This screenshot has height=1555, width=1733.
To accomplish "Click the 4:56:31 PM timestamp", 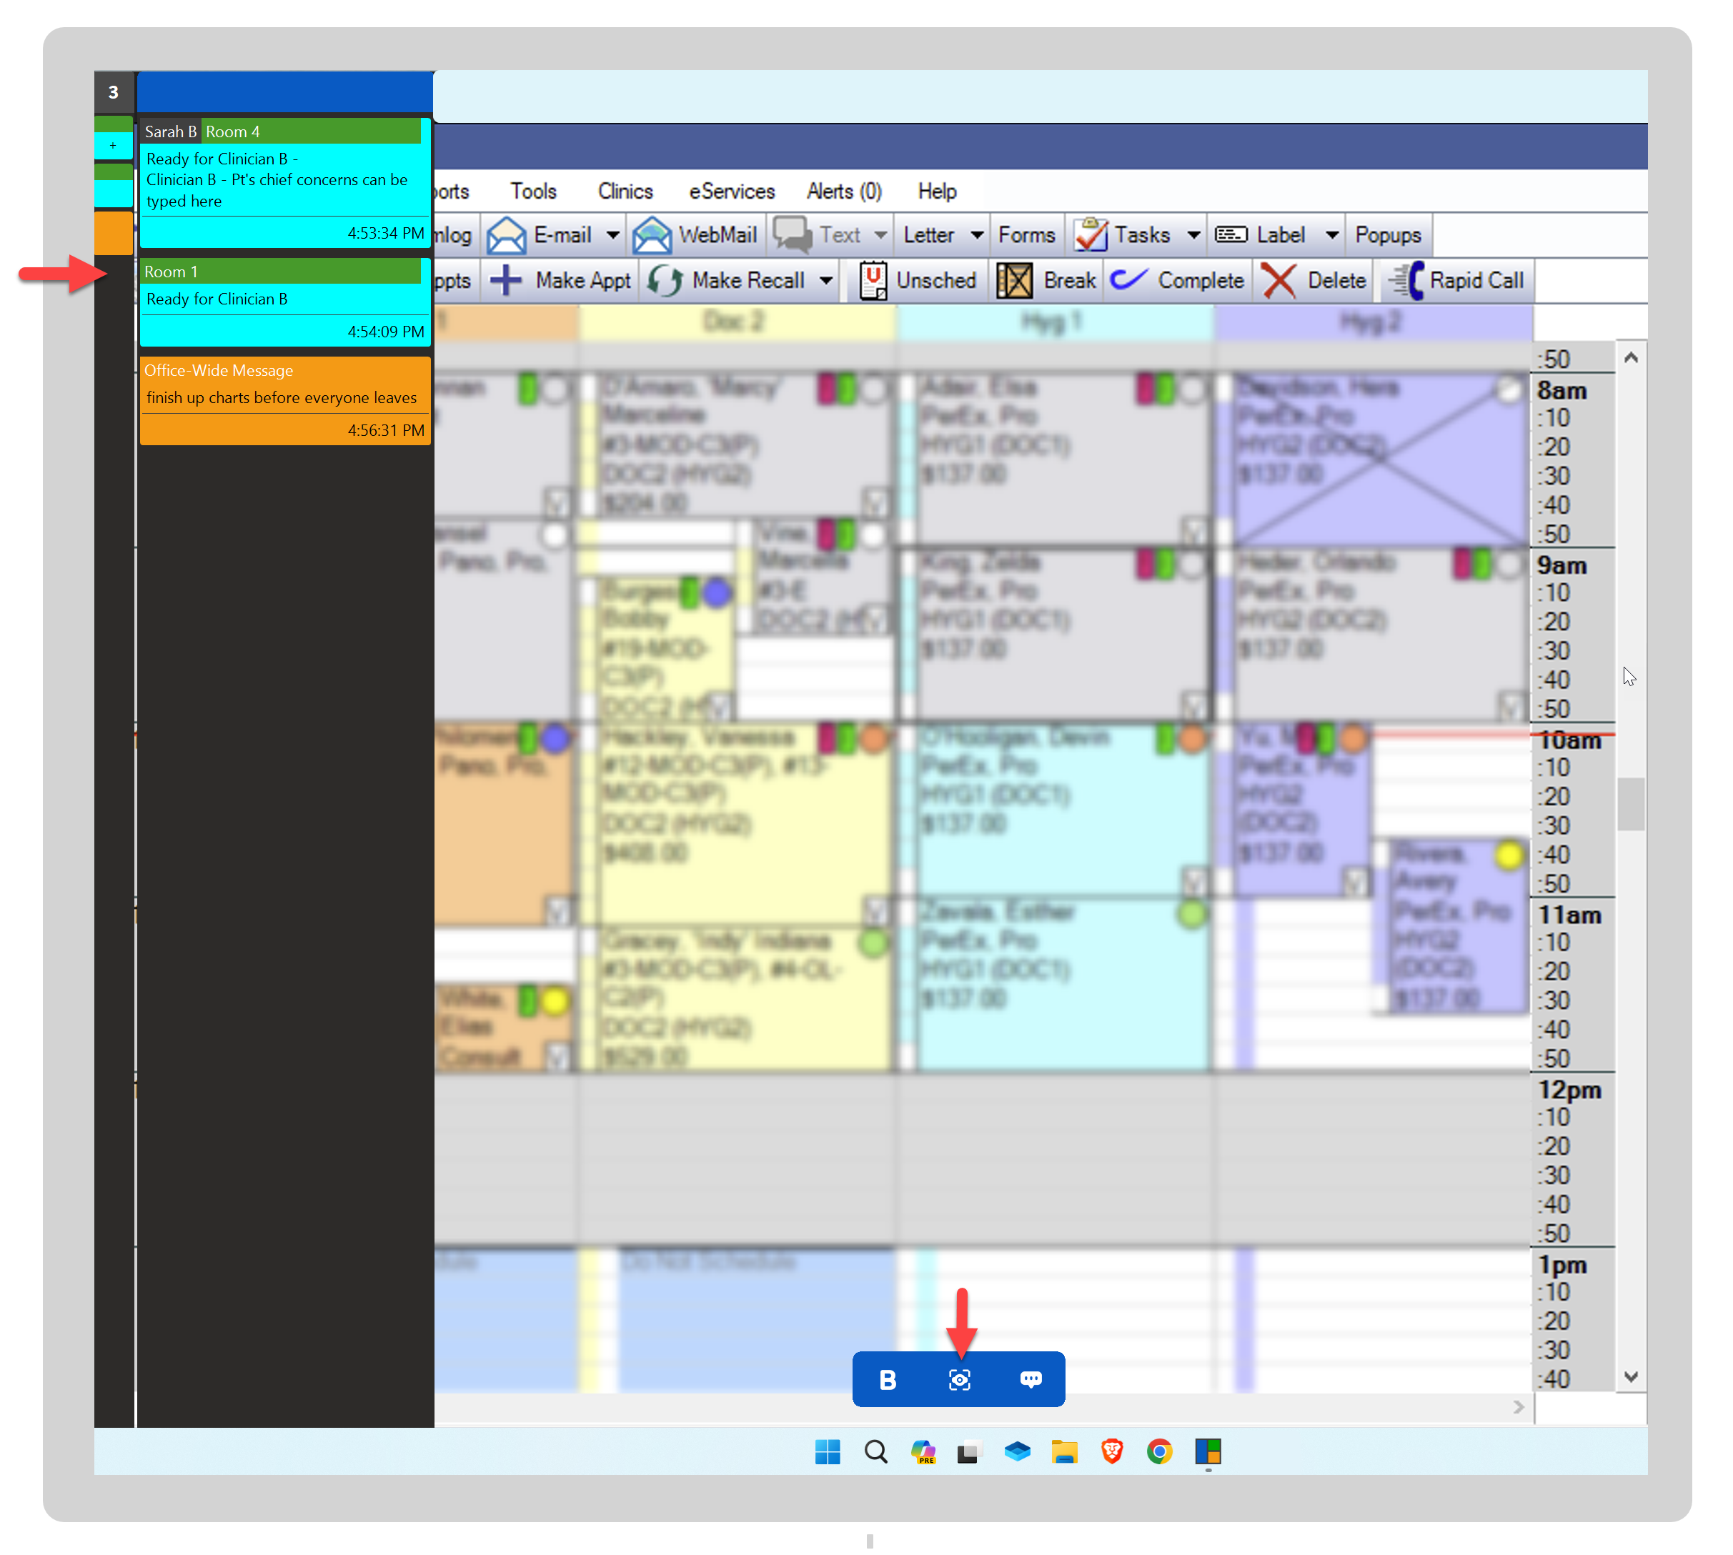I will (386, 432).
